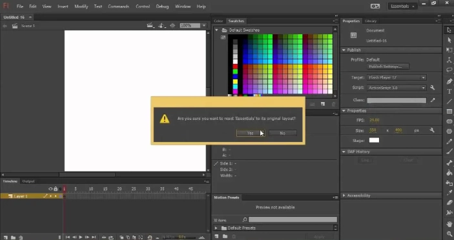The width and height of the screenshot is (454, 240).
Task: Toggle Center Stage icon above canvas
Action: pos(172,26)
